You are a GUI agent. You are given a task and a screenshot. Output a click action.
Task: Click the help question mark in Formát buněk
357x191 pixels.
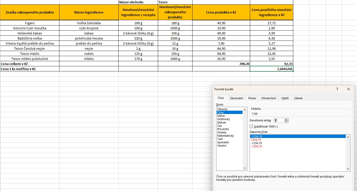[x=337, y=89]
